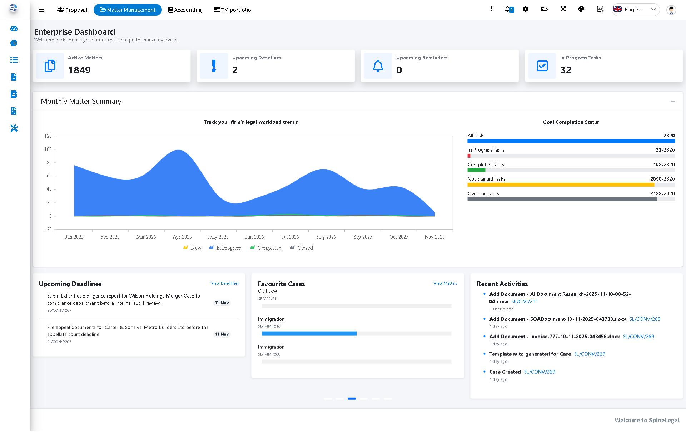Click the Upcoming Deadlines exclamation icon
This screenshot has width=686, height=432.
click(x=214, y=66)
